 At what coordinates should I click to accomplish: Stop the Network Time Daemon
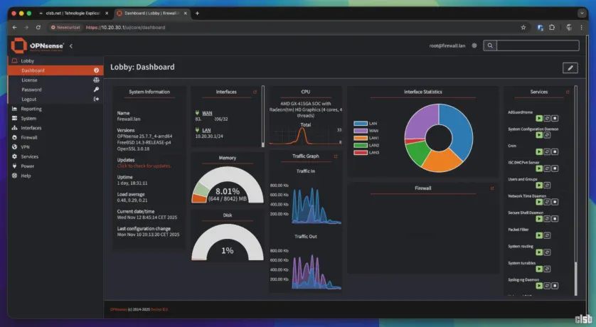click(x=555, y=202)
